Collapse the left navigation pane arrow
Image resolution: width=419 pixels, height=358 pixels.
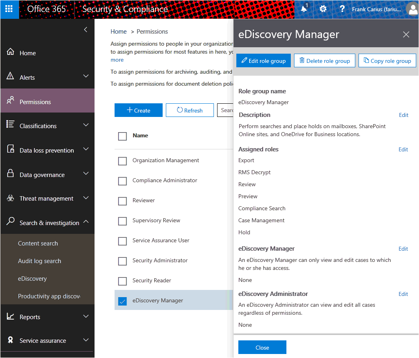tap(85, 30)
